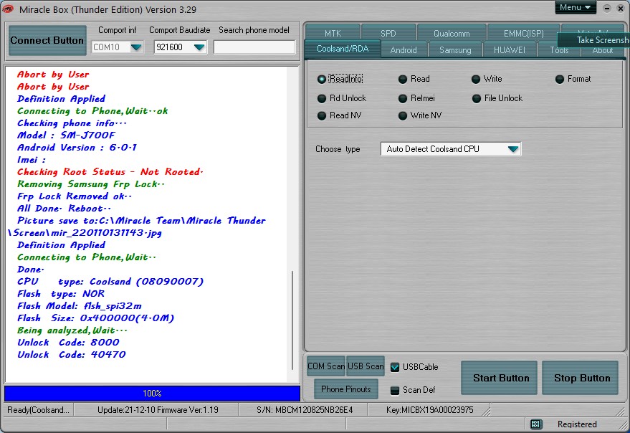This screenshot has width=630, height=433.
Task: Click 'Checking Root Status - Not Rooted' line
Action: click(x=110, y=172)
